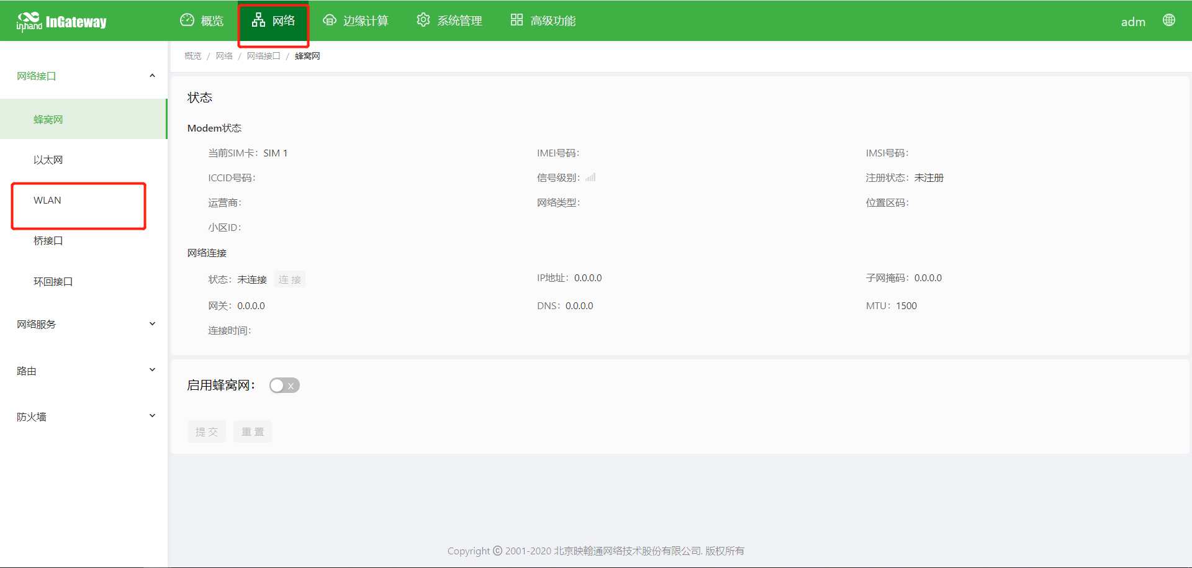Screen dimensions: 1192x568
Task: Click the 边缘计算 edge computing icon
Action: click(330, 20)
